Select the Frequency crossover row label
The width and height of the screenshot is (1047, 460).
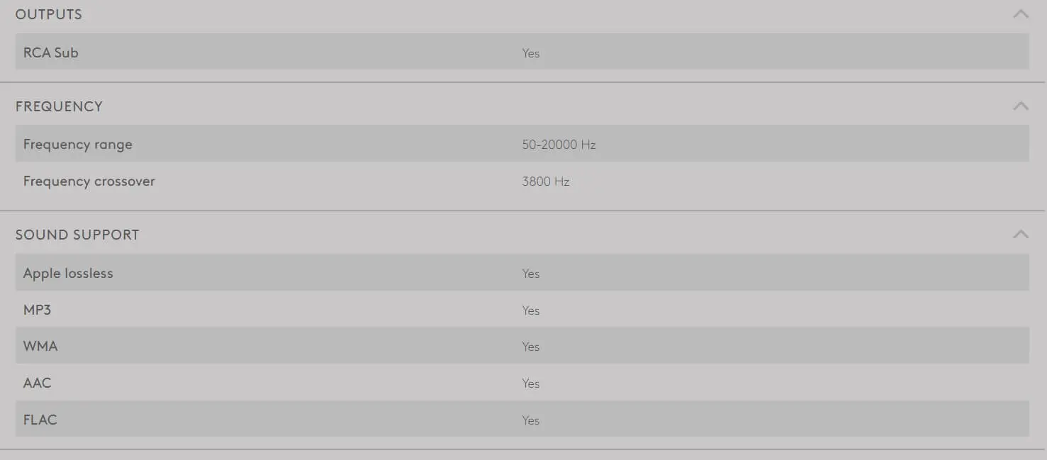coord(89,181)
